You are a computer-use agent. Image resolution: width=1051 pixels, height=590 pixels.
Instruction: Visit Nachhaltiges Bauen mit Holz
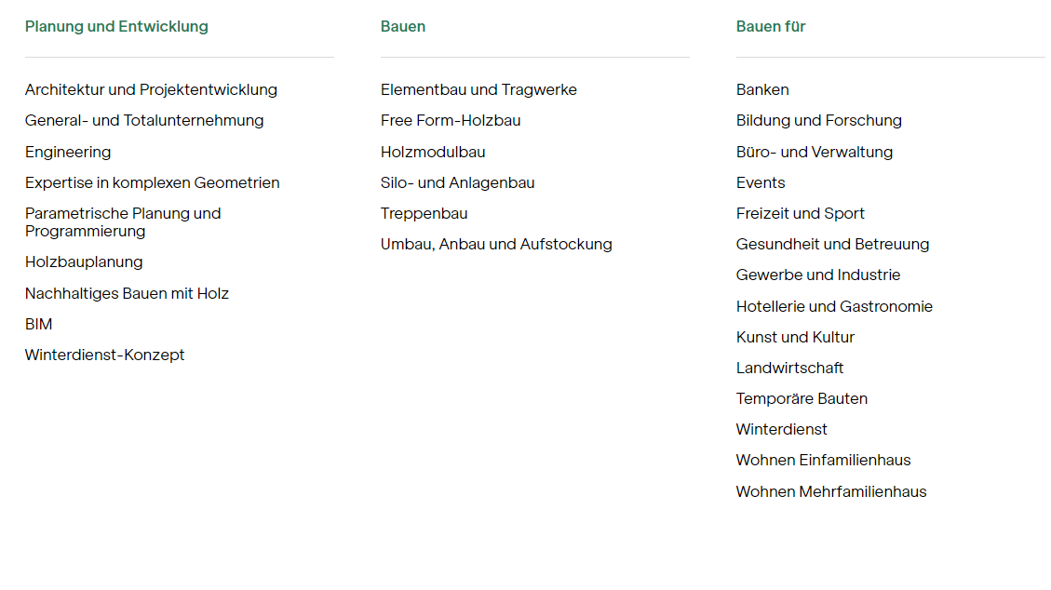pos(127,293)
